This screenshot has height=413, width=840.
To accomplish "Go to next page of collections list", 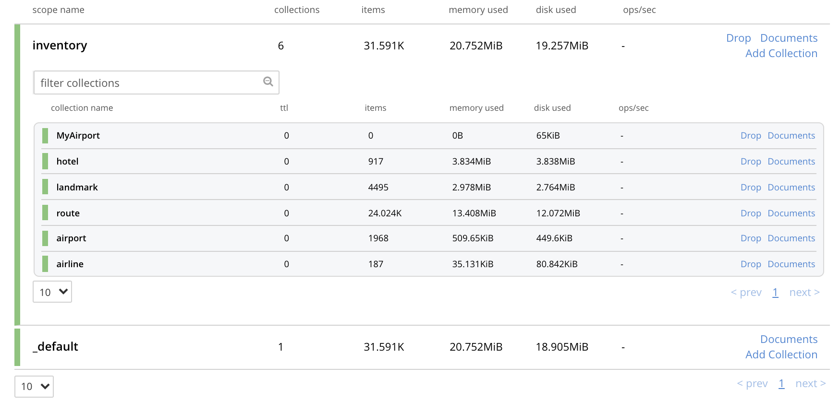I will pyautogui.click(x=804, y=293).
